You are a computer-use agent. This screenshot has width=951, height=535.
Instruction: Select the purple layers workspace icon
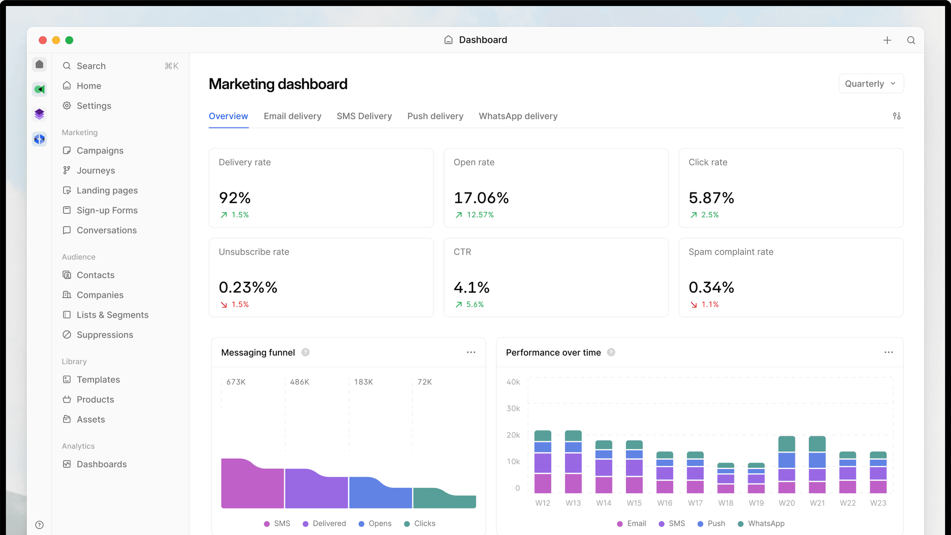click(39, 114)
